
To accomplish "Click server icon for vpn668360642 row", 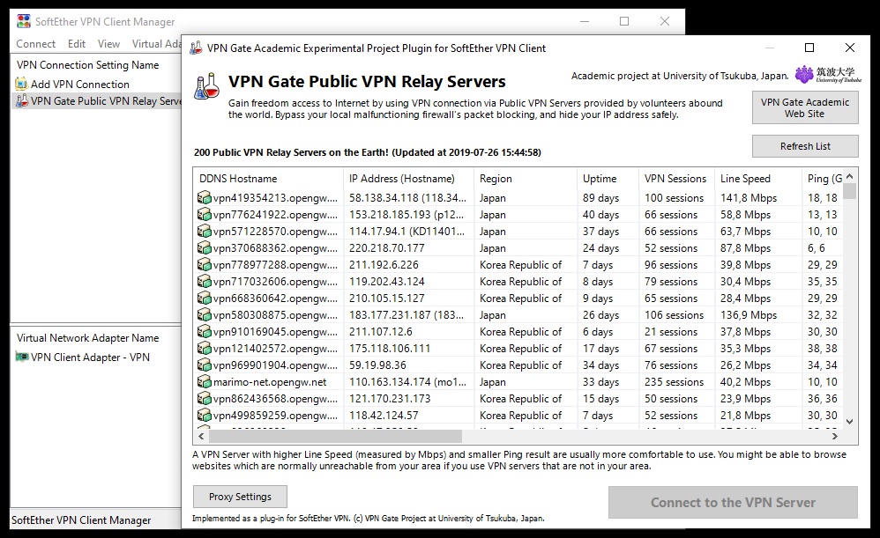I will pyautogui.click(x=205, y=298).
